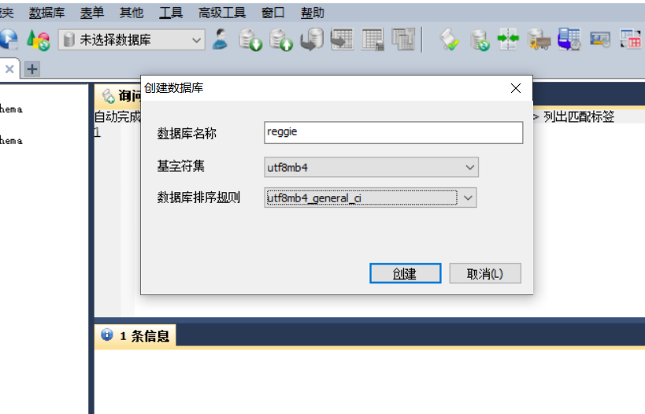This screenshot has height=414, width=645.
Task: Click the database icon with green up arrow
Action: pos(281,39)
